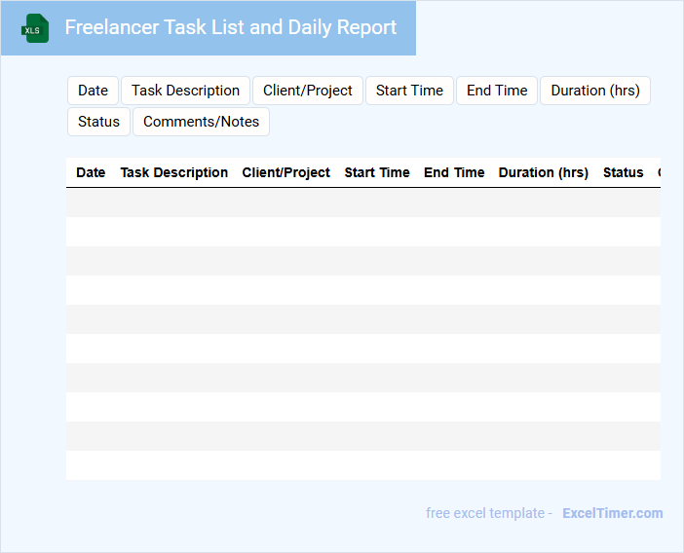The image size is (684, 553).
Task: Select the Date tag button above the table
Action: tap(93, 91)
